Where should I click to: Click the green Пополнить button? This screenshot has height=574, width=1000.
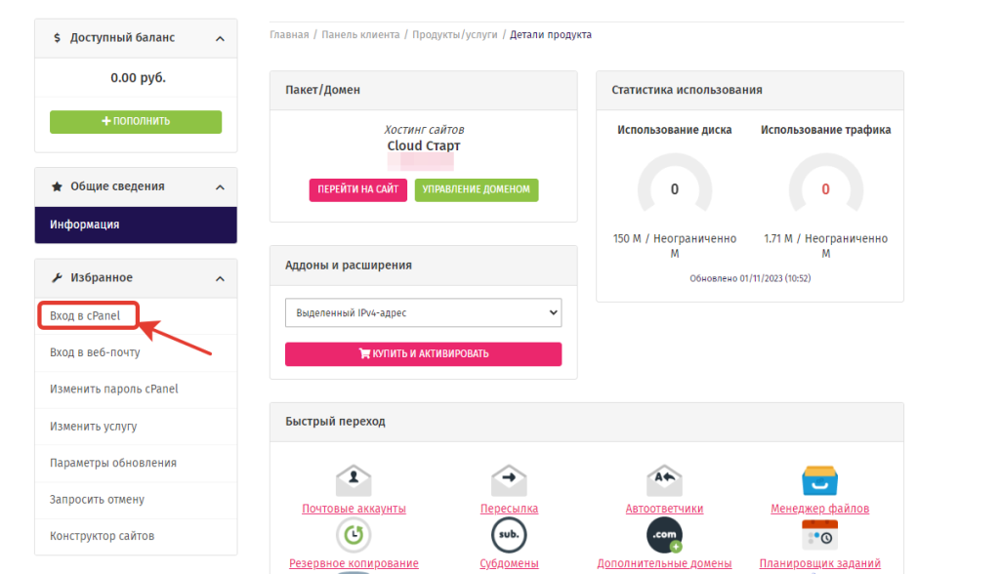136,121
